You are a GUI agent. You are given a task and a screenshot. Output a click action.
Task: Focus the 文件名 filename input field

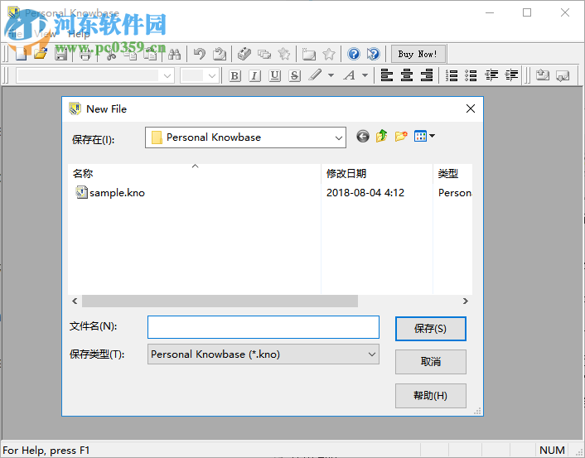tap(263, 327)
